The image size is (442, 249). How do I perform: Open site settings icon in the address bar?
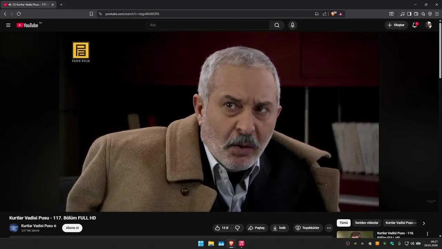(100, 14)
